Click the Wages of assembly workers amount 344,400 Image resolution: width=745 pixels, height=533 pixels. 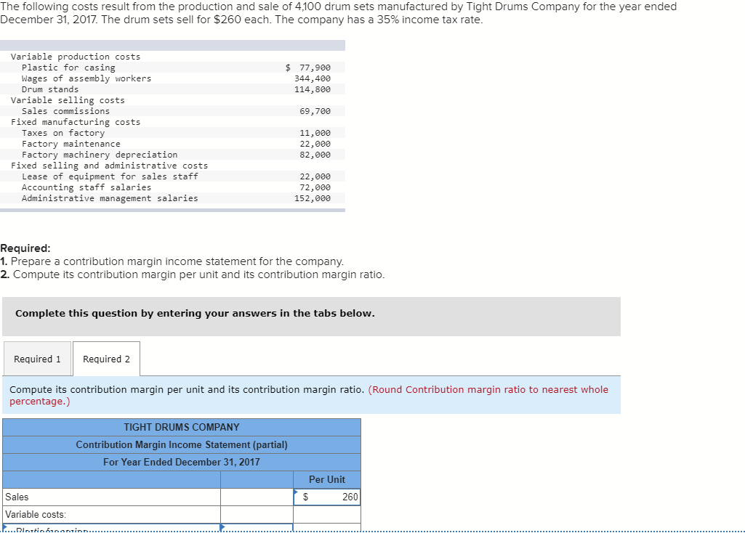click(x=312, y=78)
